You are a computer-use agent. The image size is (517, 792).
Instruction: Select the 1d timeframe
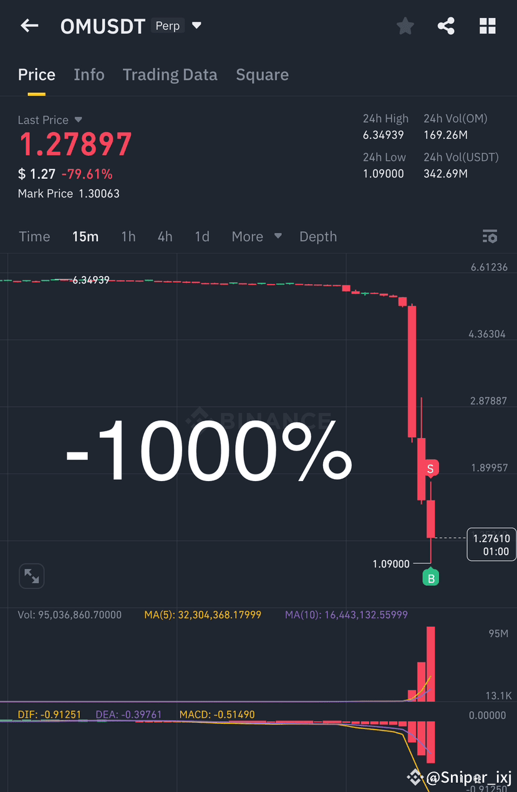click(x=202, y=237)
